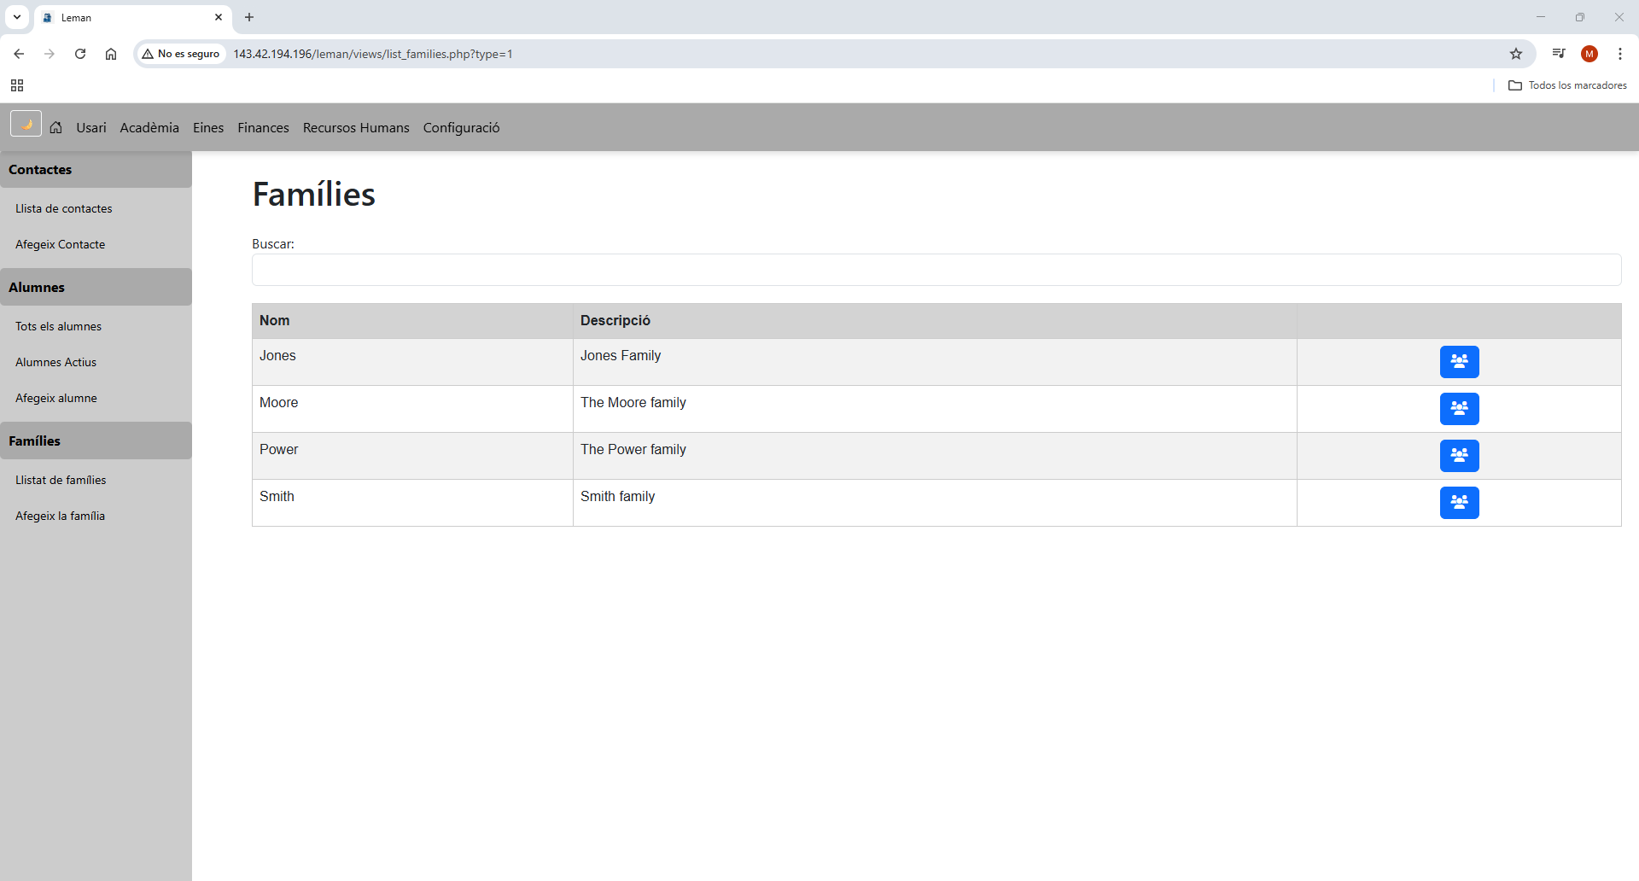Focus the Buscar search field
1639x881 pixels.
[x=936, y=270]
